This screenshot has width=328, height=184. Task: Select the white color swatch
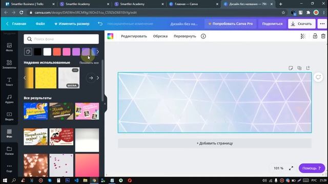click(x=47, y=52)
